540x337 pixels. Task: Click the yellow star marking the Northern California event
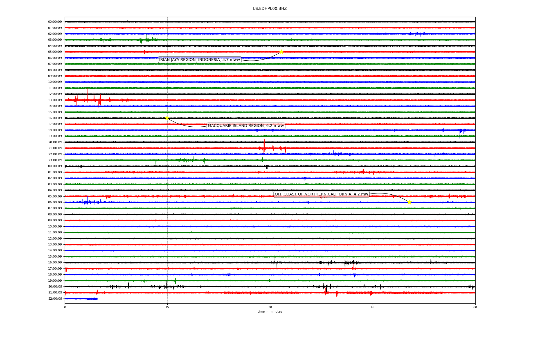(409, 202)
